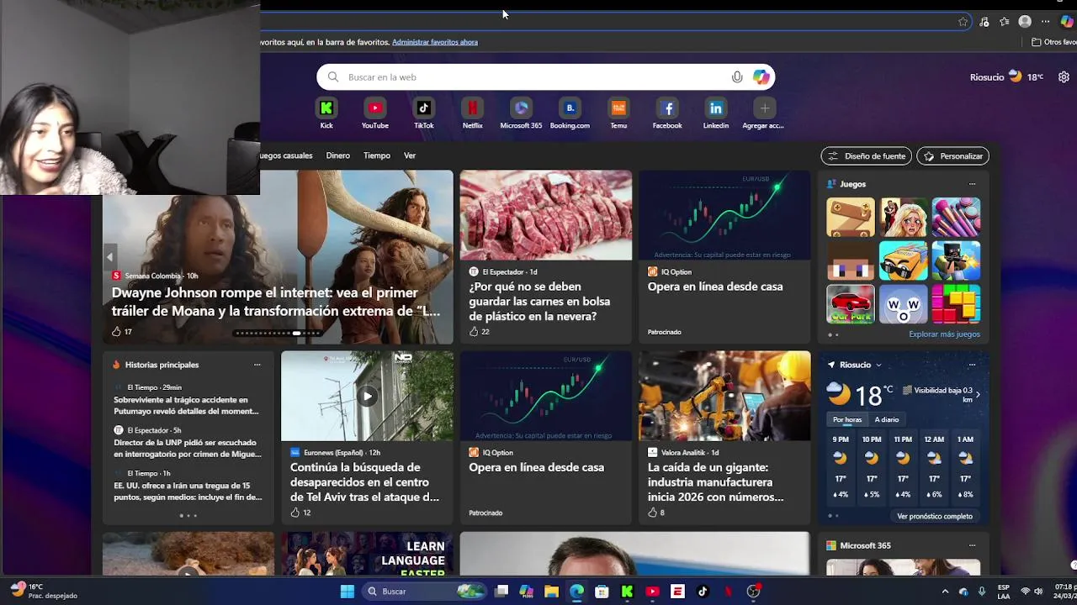This screenshot has width=1077, height=605.
Task: Click the Administrar favoritos ahora link
Action: click(x=435, y=42)
